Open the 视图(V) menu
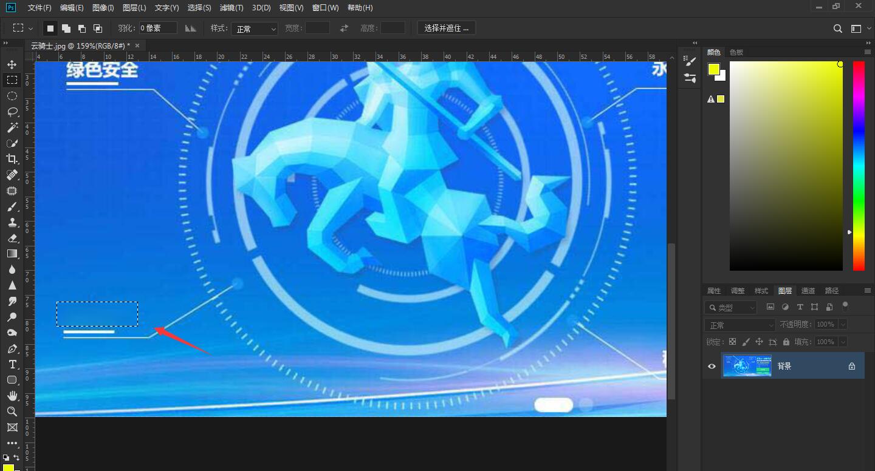 [x=291, y=8]
